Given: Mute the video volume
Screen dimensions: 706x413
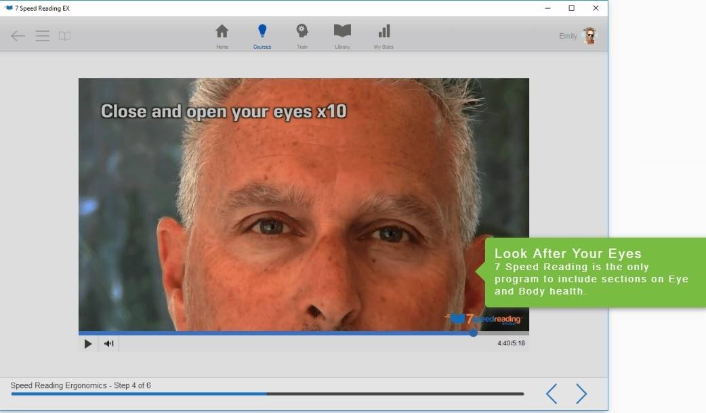Looking at the screenshot, I should [108, 344].
